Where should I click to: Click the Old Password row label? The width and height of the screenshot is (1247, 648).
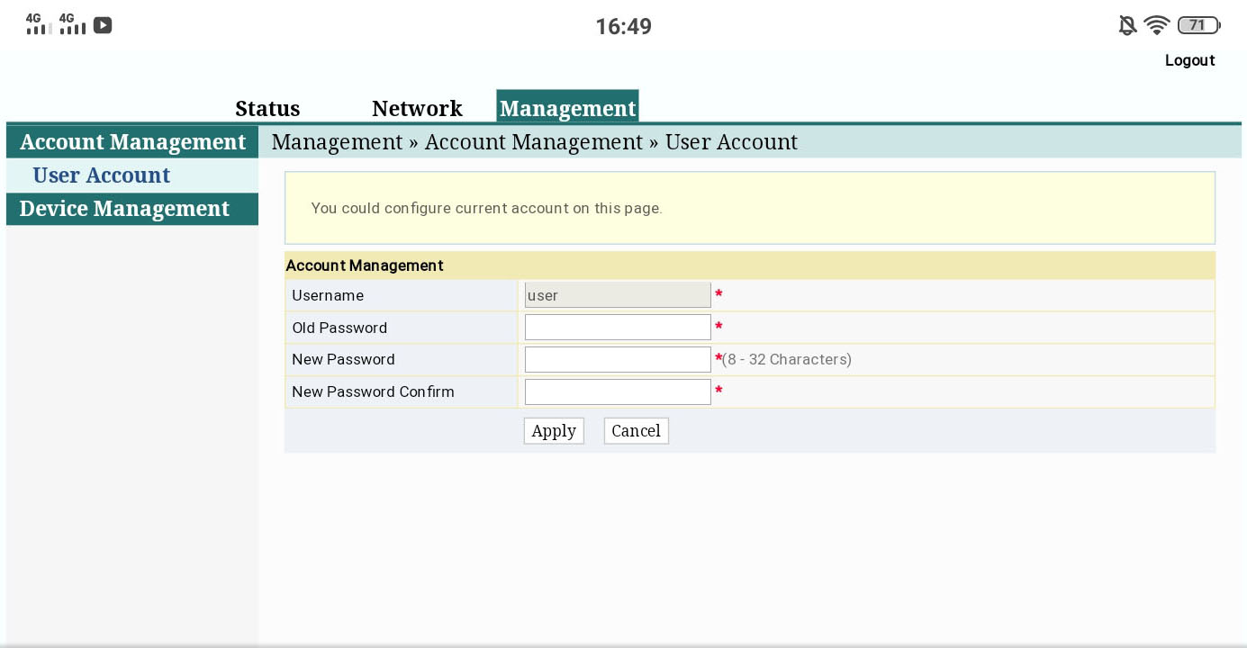point(339,328)
